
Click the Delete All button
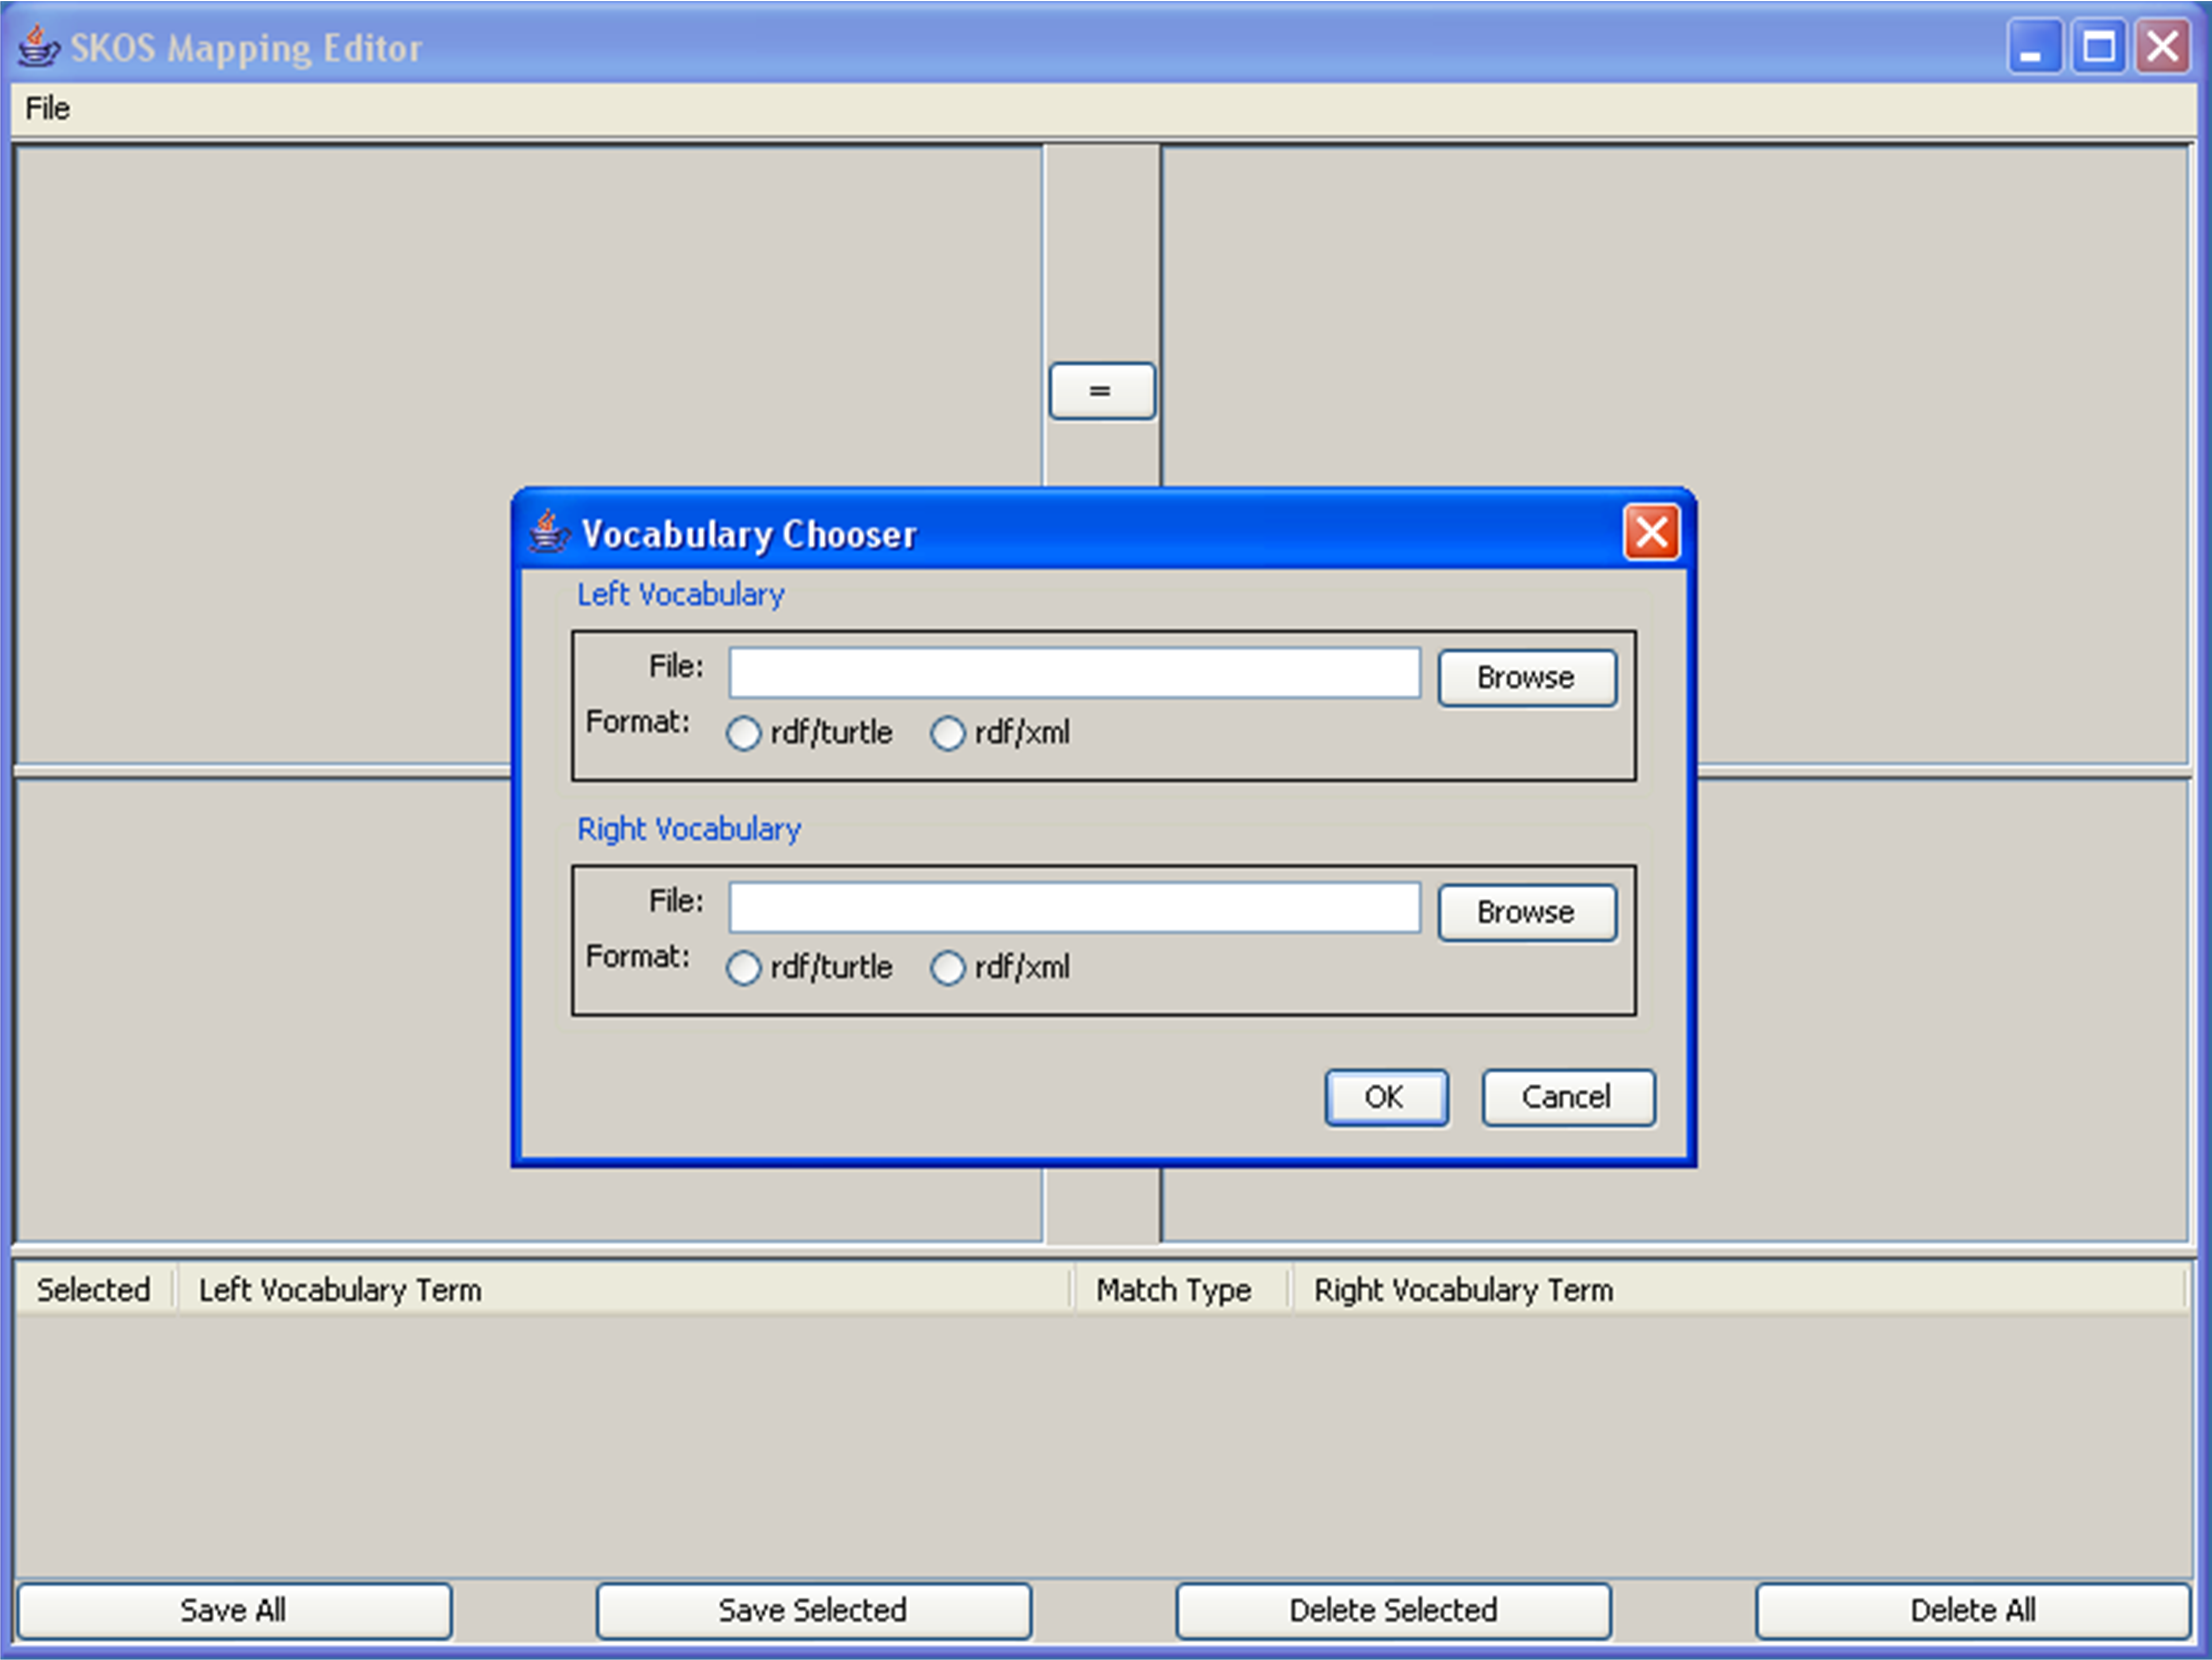point(1973,1610)
